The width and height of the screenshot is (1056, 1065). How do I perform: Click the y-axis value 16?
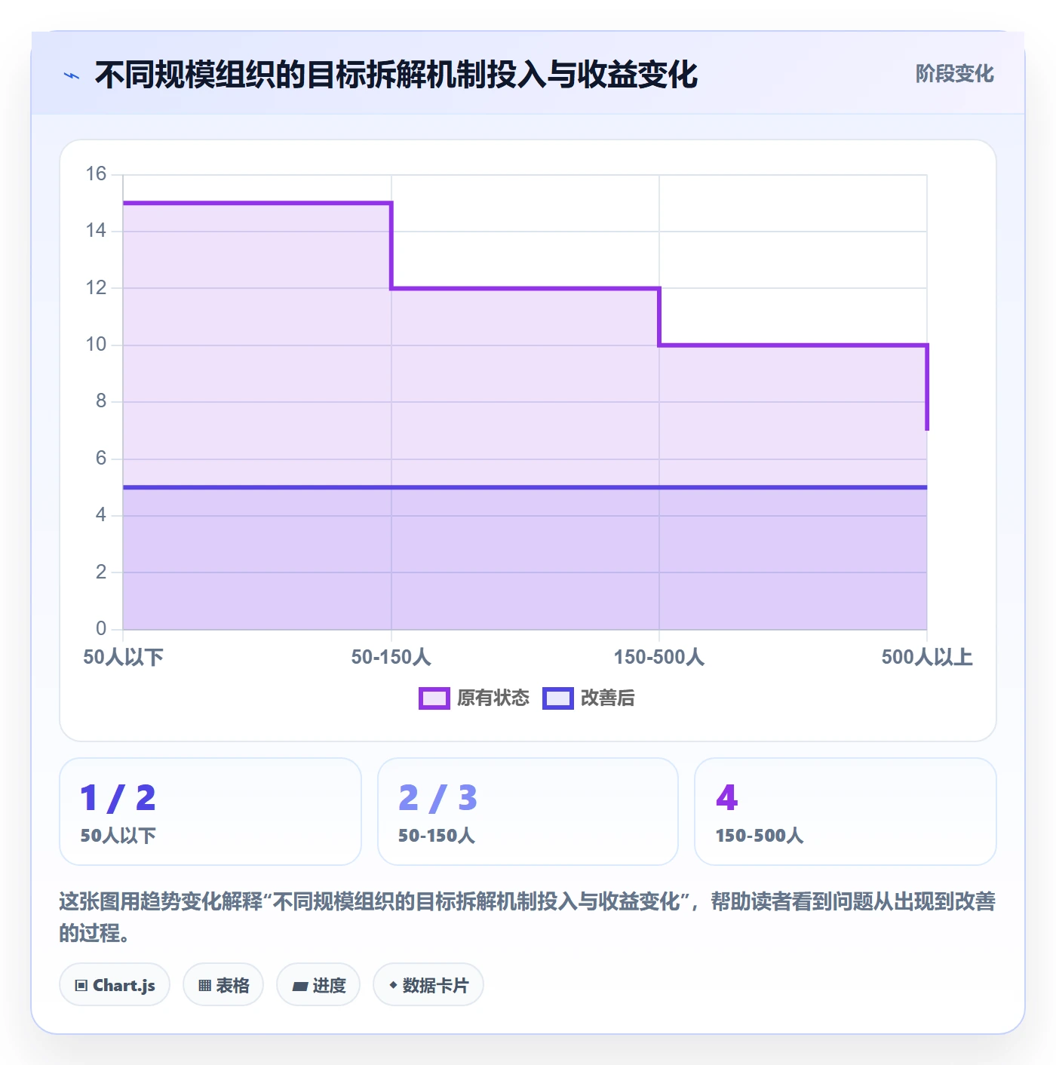tap(96, 173)
